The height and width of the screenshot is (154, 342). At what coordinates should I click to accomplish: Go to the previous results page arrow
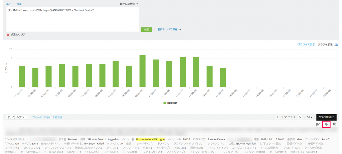point(277,117)
